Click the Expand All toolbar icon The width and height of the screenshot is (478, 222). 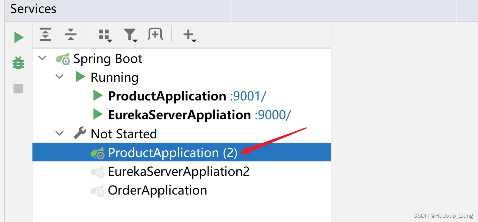pos(45,34)
